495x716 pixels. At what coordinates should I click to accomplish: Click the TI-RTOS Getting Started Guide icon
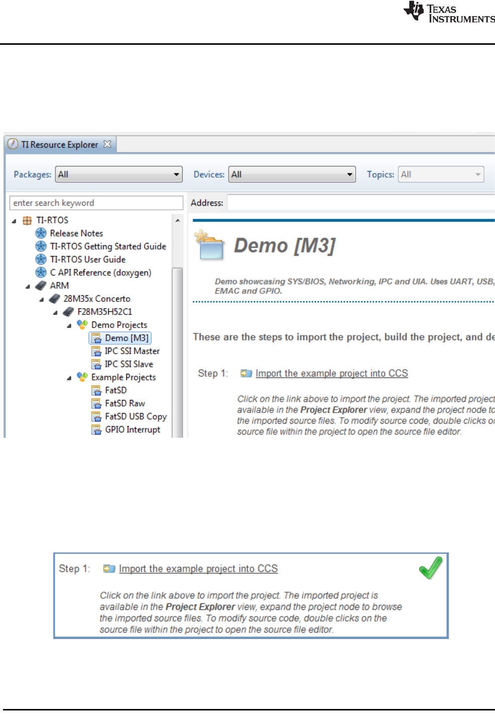tap(41, 246)
